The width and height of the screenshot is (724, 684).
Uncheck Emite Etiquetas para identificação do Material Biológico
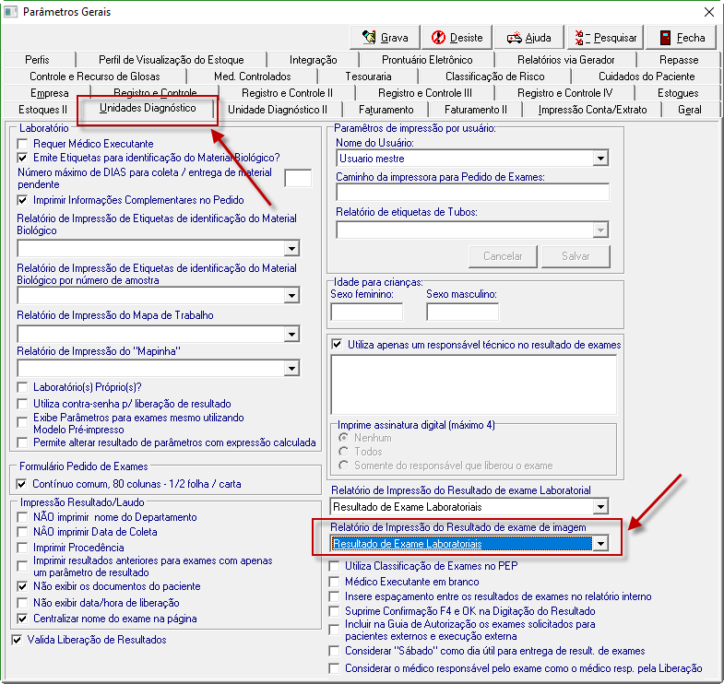tap(22, 158)
